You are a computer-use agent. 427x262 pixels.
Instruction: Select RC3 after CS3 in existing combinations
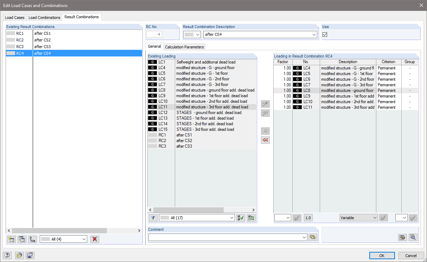coord(74,47)
